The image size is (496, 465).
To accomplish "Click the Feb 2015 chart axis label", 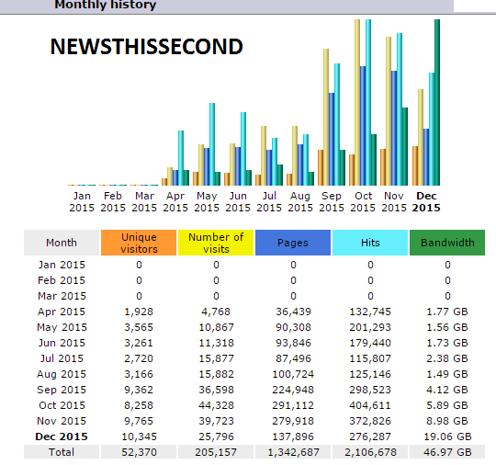I will [113, 202].
